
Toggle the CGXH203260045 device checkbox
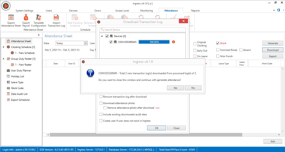[x=111, y=42]
